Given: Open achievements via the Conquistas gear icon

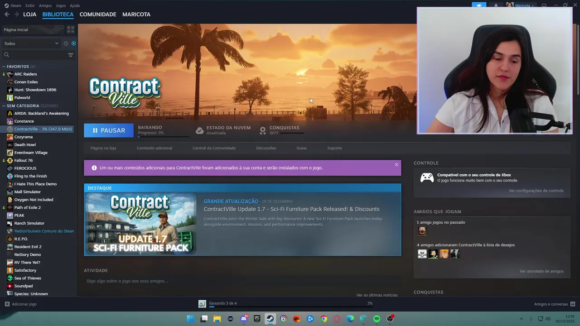Looking at the screenshot, I should pyautogui.click(x=263, y=130).
